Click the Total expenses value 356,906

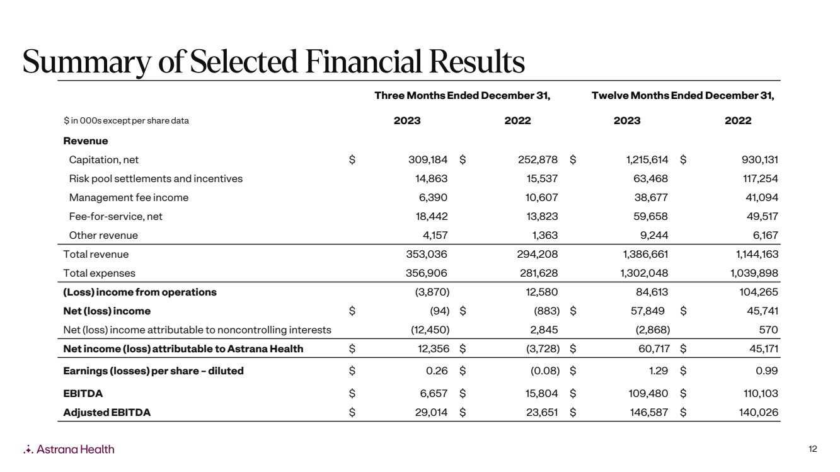coord(427,273)
